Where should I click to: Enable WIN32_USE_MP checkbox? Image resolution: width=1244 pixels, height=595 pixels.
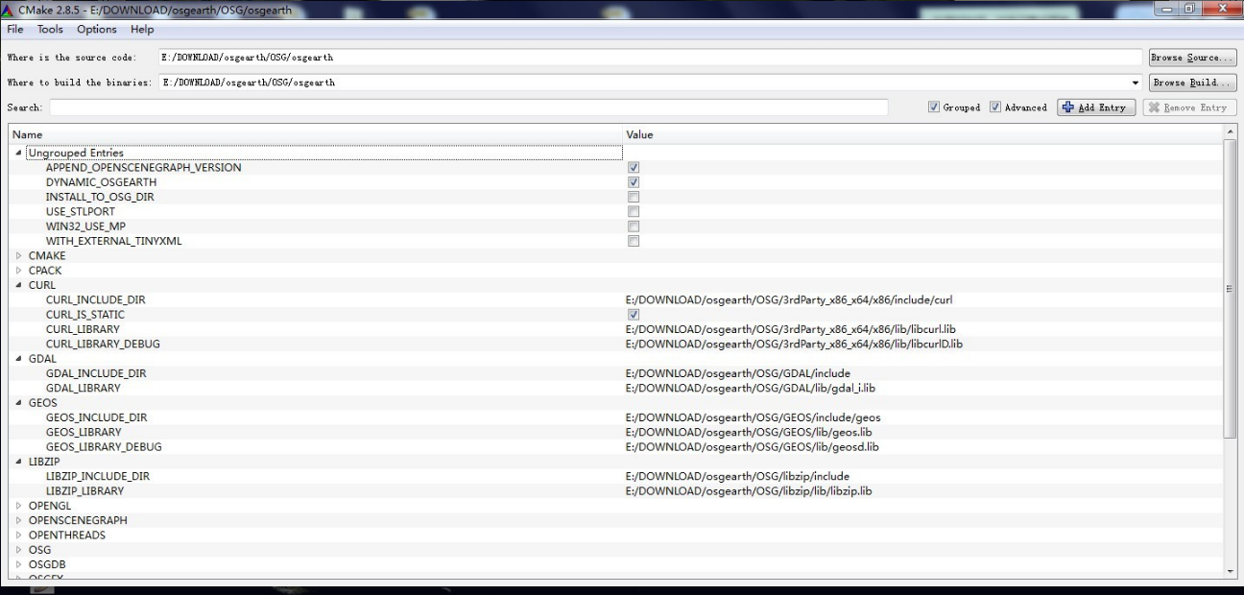tap(634, 226)
